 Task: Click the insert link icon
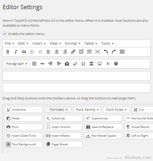click(x=73, y=52)
